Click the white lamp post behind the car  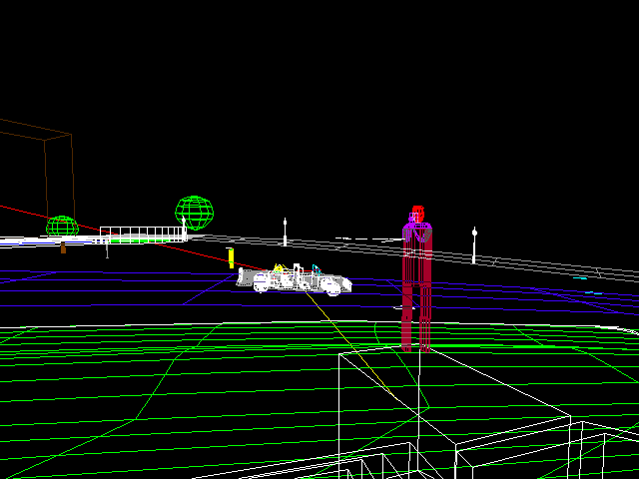pos(285,231)
